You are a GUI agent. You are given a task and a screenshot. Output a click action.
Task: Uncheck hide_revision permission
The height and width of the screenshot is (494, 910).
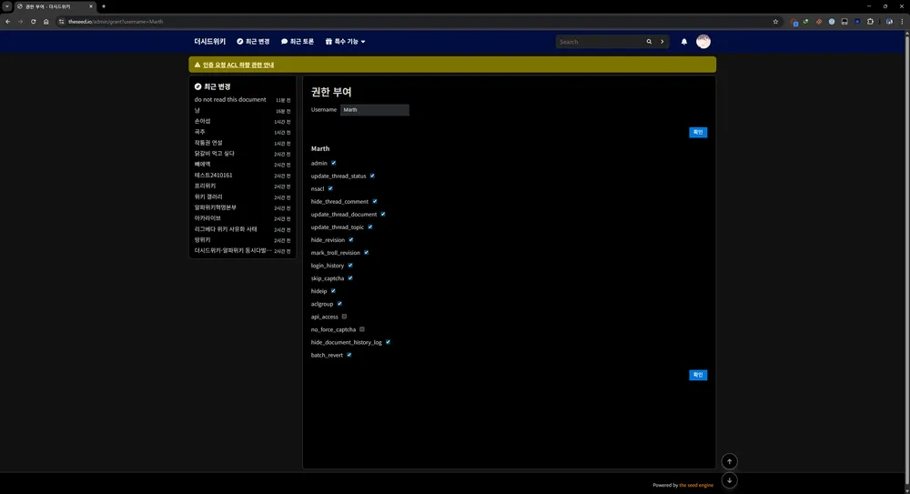pos(351,240)
